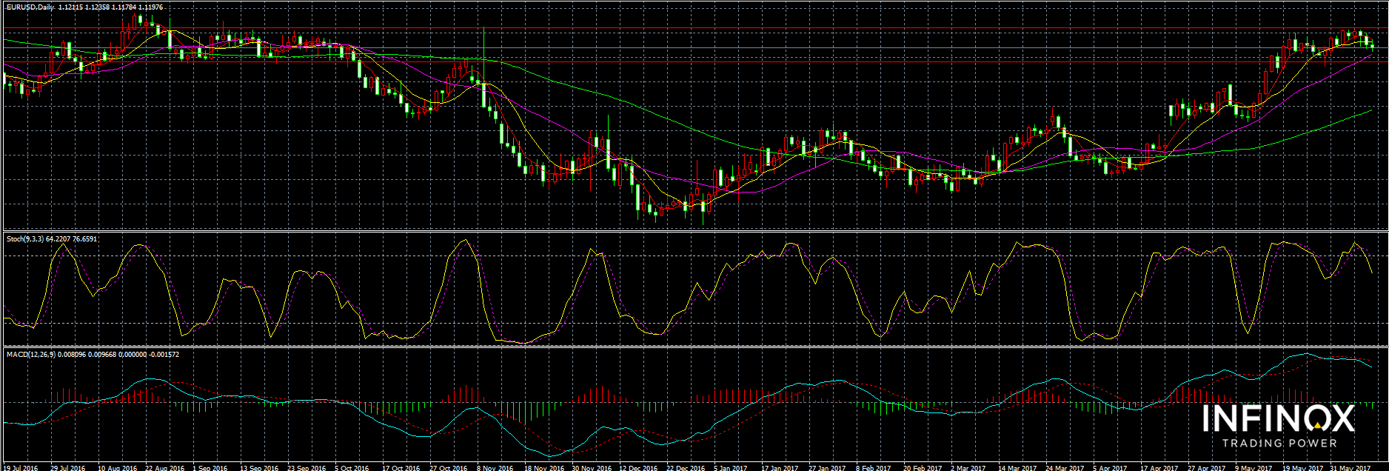Click the 13 Sep 2016 date label

[258, 467]
